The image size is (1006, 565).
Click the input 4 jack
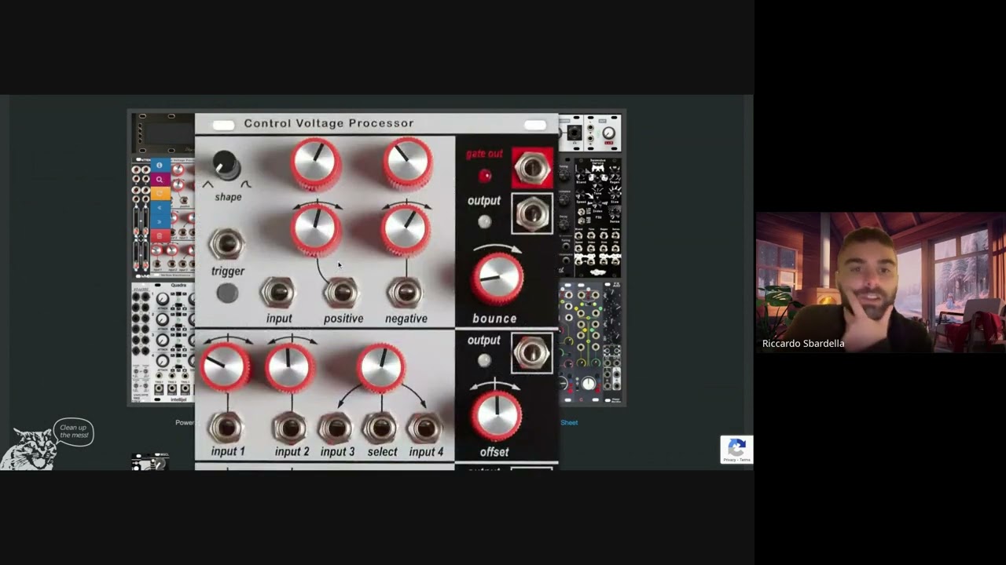425,428
